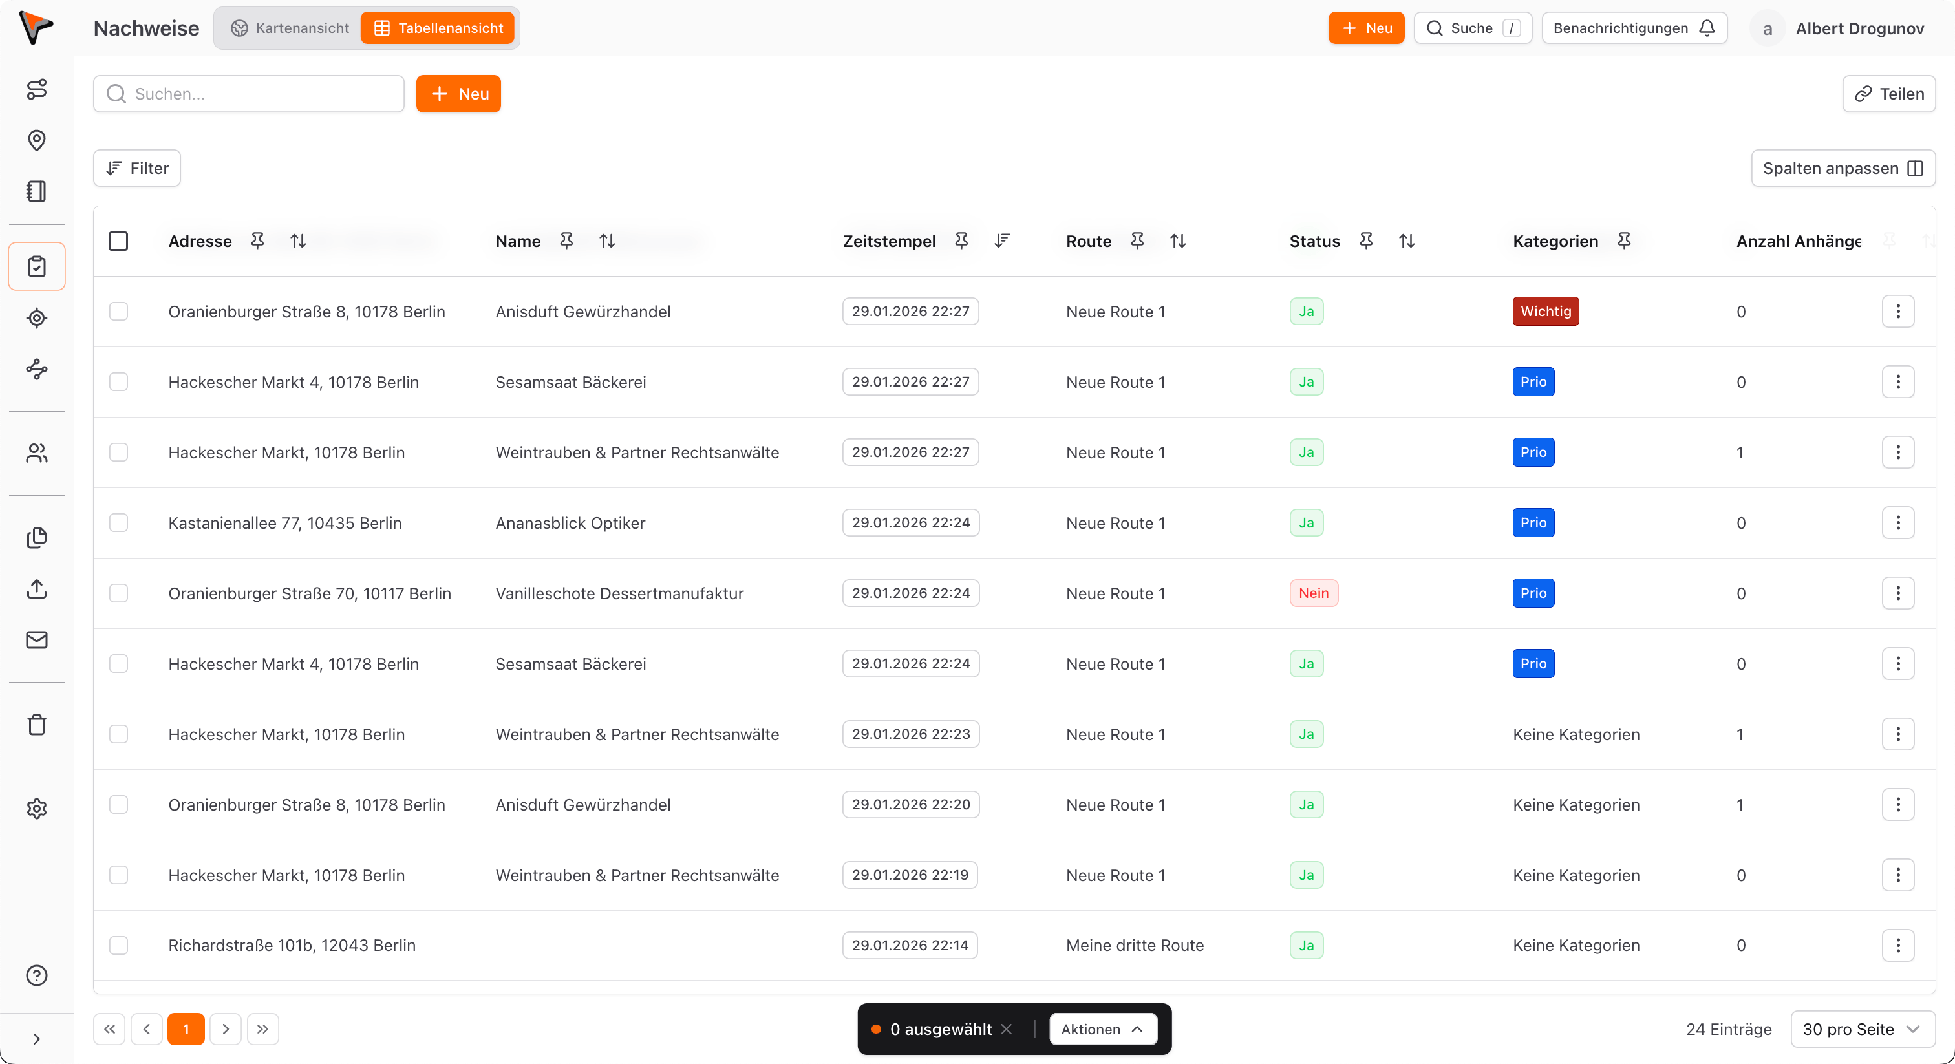Click the Suchen input field
The width and height of the screenshot is (1955, 1064).
(258, 94)
